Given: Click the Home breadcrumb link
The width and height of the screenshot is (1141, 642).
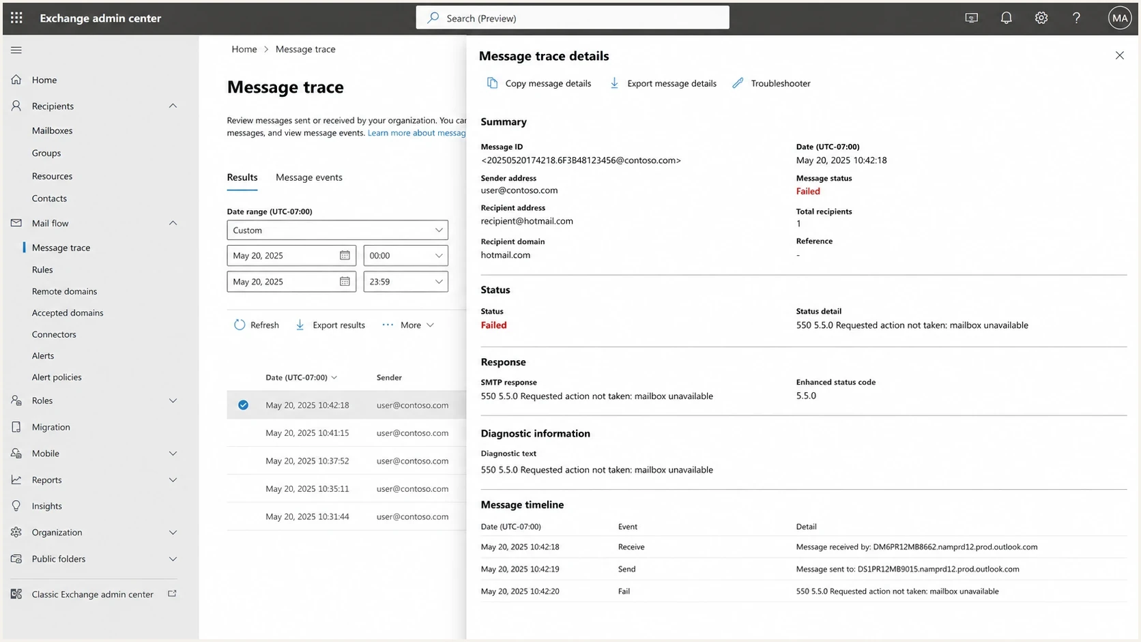Looking at the screenshot, I should coord(244,49).
